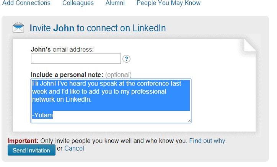Go to People You May Know tab

coord(168,3)
